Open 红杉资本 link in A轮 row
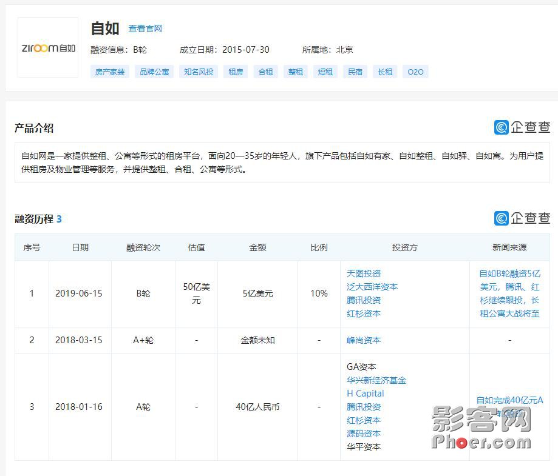Screen dimensions: 558x476 [364, 420]
